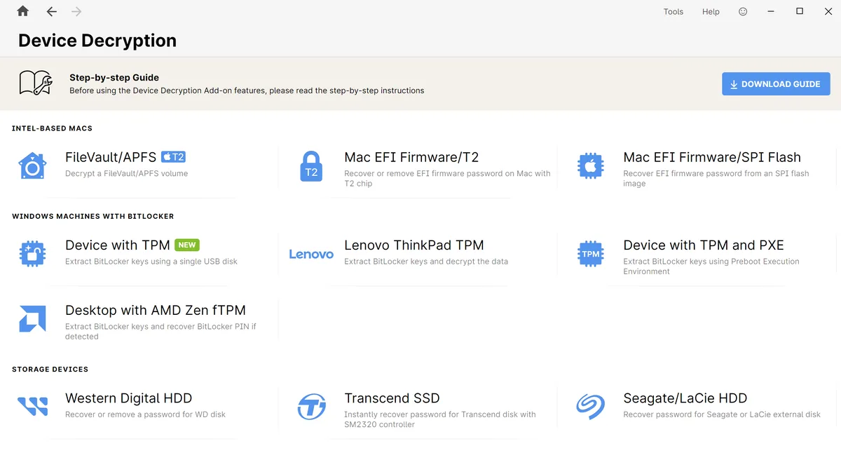Click 'Recover password for Seagate or LaCie external disk'
841x460 pixels.
(x=722, y=414)
